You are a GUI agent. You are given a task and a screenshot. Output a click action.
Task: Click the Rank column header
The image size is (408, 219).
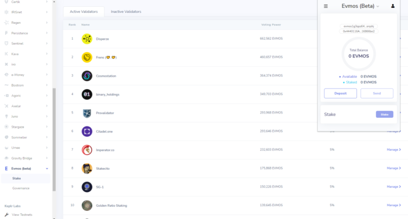pyautogui.click(x=72, y=25)
